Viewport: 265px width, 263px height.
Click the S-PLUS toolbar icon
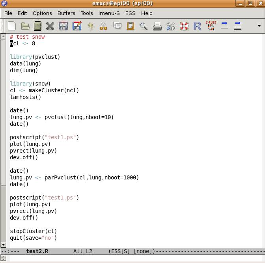[211, 26]
